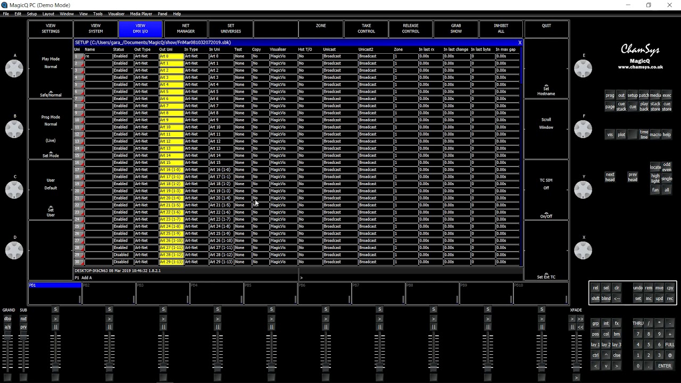Click XFADE single step forward button
The height and width of the screenshot is (383, 681).
click(572, 319)
